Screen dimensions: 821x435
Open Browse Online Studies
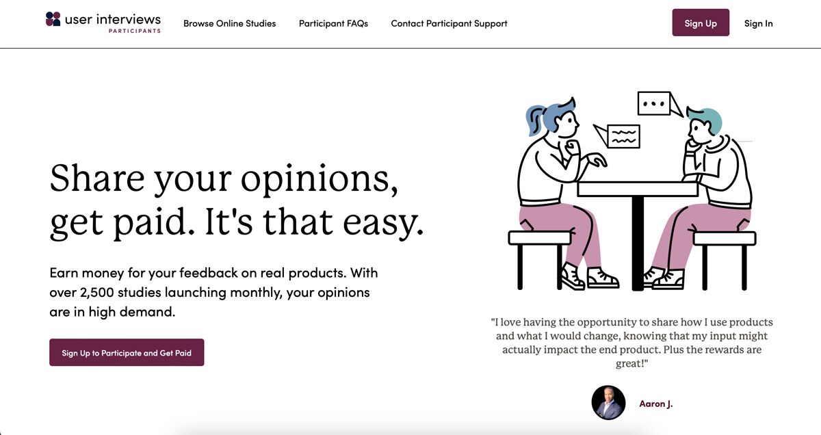(229, 23)
